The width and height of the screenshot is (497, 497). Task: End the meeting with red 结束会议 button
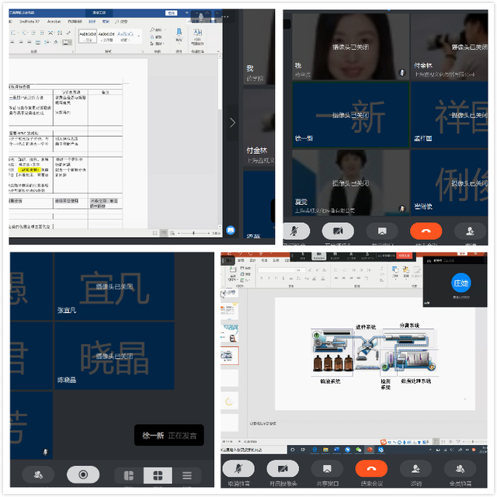pos(371,468)
